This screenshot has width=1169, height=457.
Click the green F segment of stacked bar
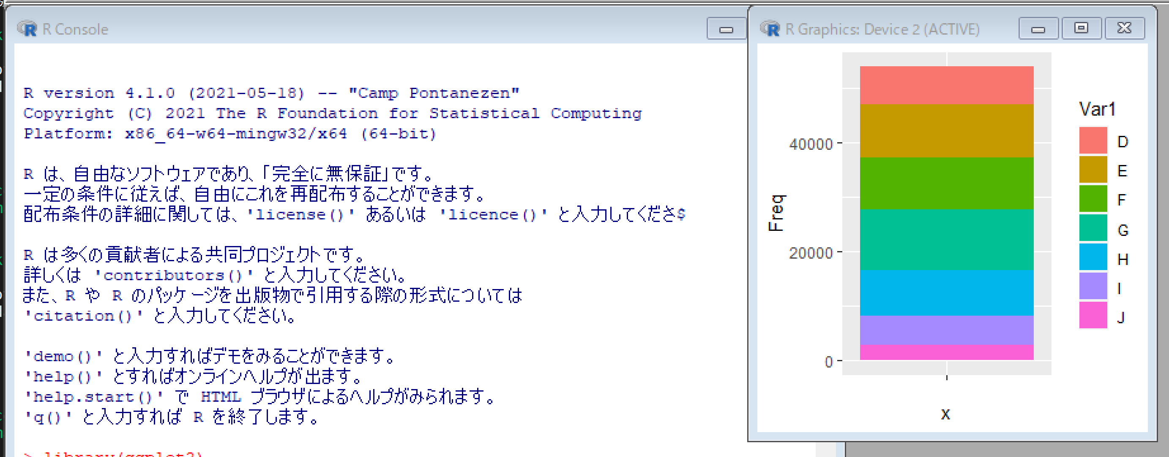[947, 184]
